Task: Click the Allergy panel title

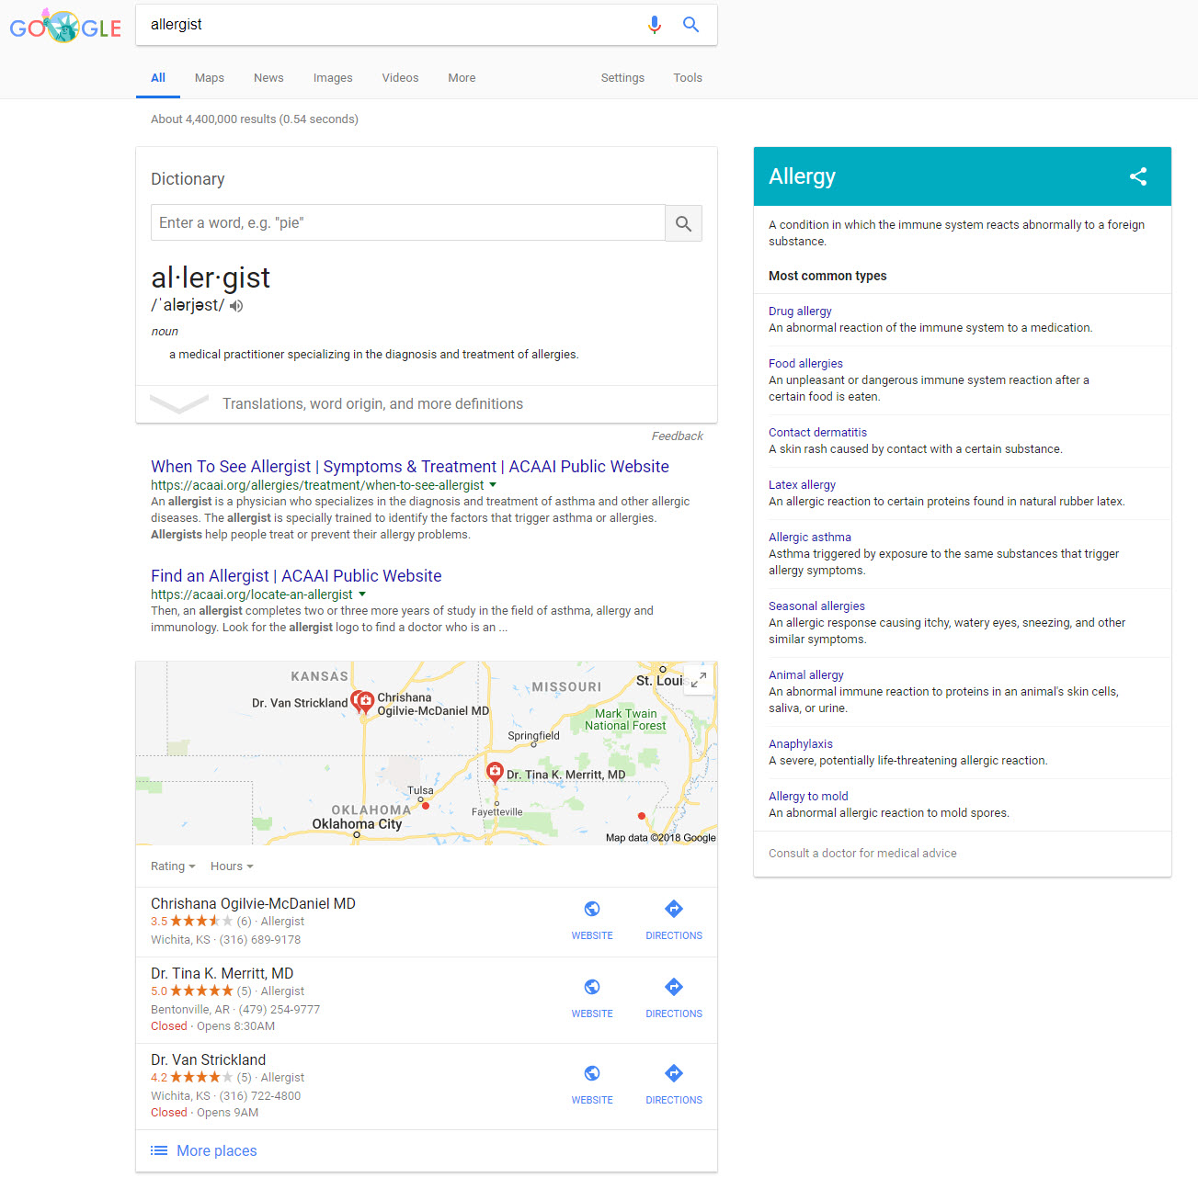Action: [x=802, y=176]
